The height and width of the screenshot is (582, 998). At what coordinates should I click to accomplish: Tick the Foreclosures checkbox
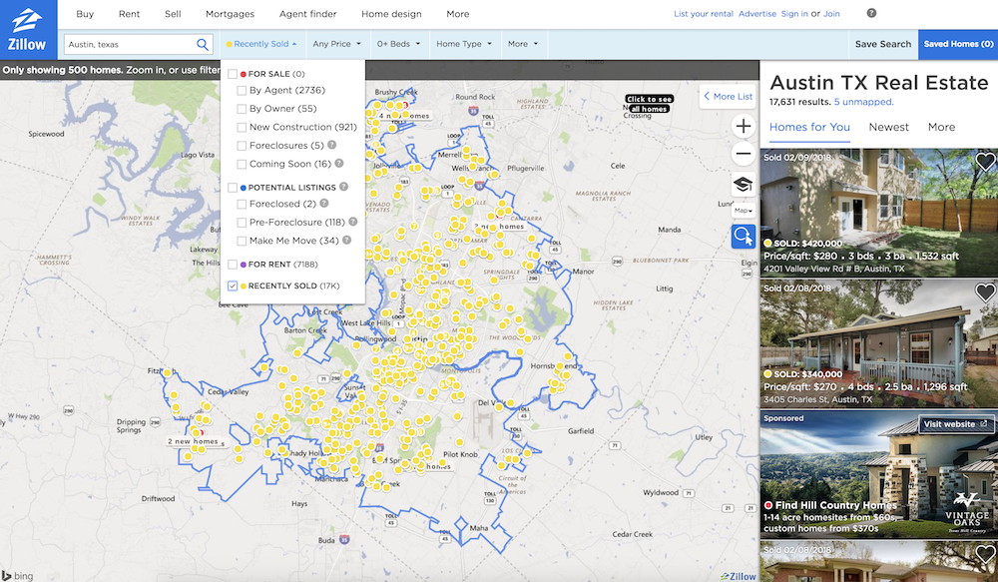pos(242,146)
